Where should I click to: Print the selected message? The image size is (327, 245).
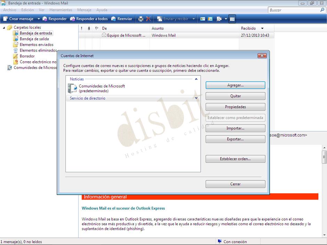(x=141, y=19)
